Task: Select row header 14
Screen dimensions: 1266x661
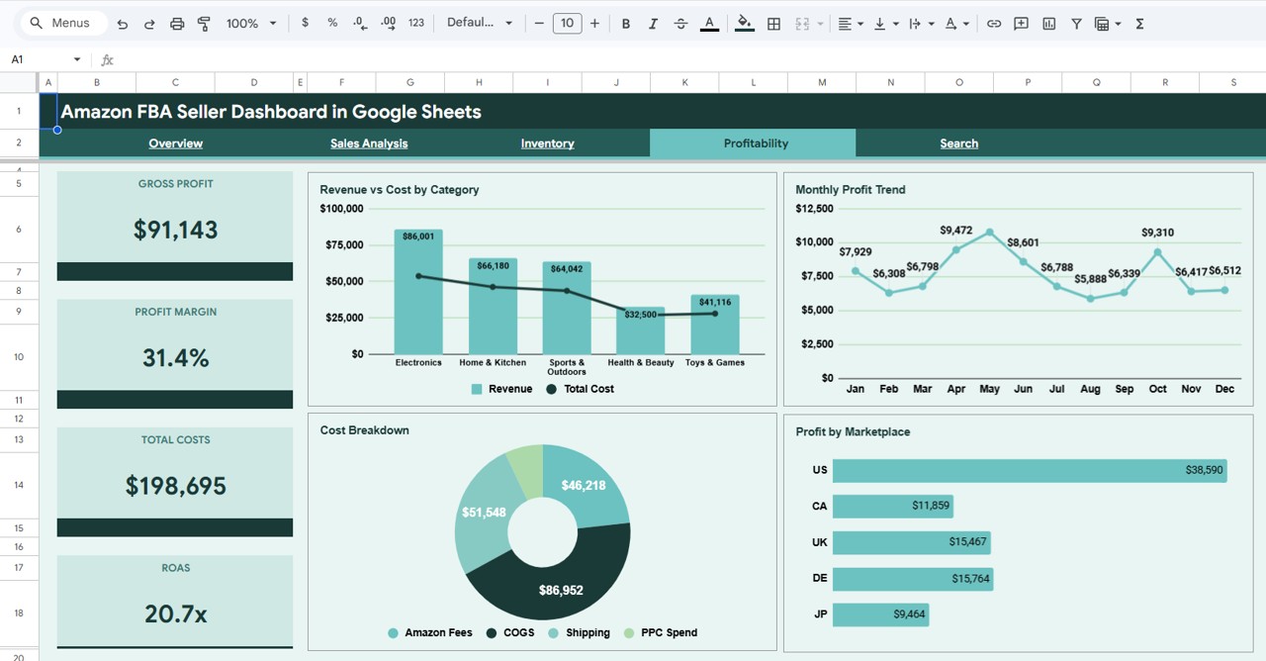Action: [x=19, y=485]
